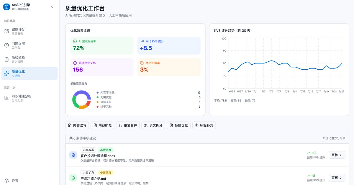The width and height of the screenshot is (354, 185).
Task: Click the 7/23 date on chart axis
Action: [x=342, y=92]
